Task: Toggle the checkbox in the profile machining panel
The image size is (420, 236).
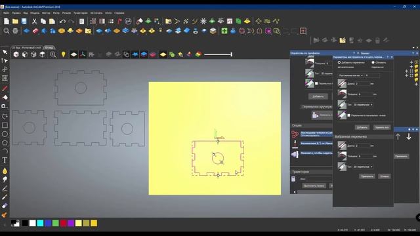Action: pos(316,83)
